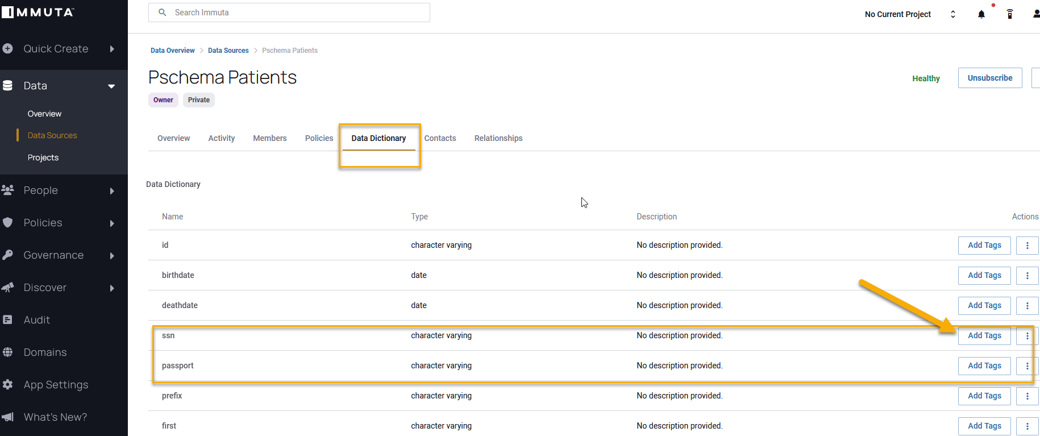Open more actions for the id column
The height and width of the screenshot is (436, 1040).
(x=1027, y=246)
